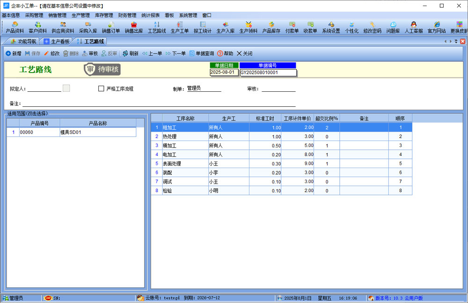The height and width of the screenshot is (303, 468).
Task: Click the 工序计件单价 column header
Action: pyautogui.click(x=297, y=118)
